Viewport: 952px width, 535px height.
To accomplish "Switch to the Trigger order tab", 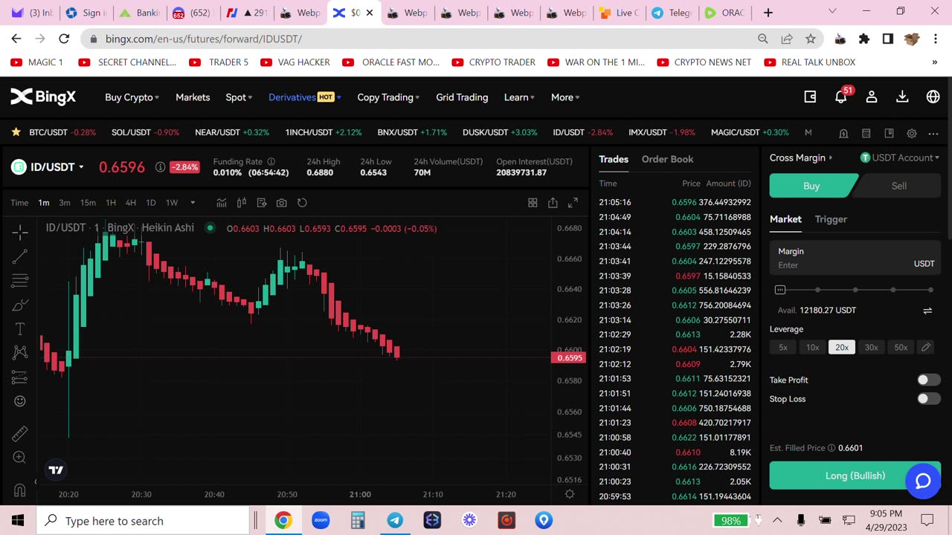I will point(831,219).
